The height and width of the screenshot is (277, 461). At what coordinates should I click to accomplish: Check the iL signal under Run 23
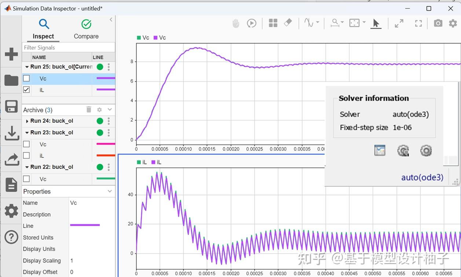(26, 156)
